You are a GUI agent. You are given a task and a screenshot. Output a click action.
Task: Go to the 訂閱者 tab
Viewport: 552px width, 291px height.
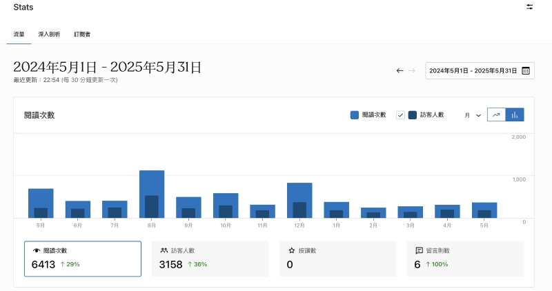click(x=82, y=33)
